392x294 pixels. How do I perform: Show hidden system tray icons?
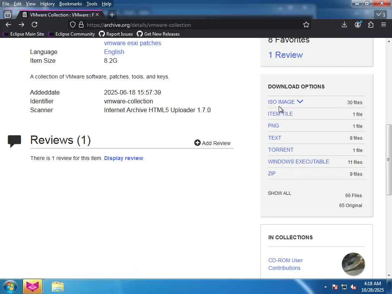[325, 287]
